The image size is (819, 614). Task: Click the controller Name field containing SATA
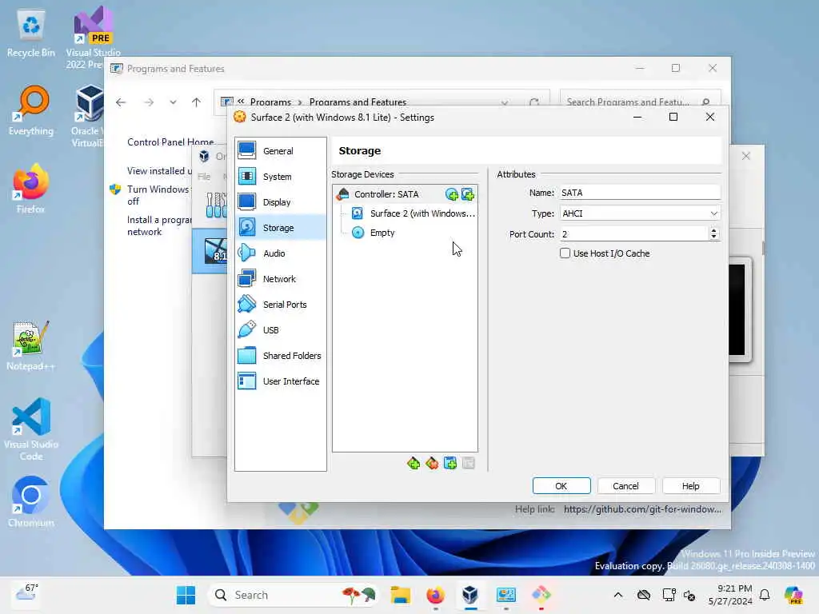(640, 193)
